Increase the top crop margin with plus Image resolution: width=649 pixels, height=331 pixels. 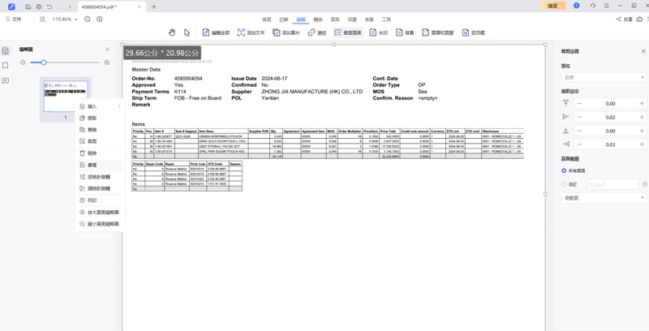642,104
